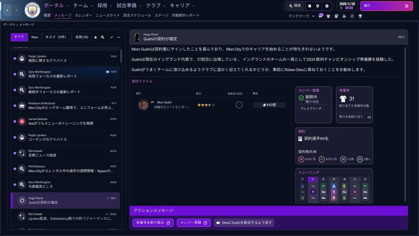Open Marc Guéhi's player portrait
This screenshot has width=419, height=236.
coord(143,105)
